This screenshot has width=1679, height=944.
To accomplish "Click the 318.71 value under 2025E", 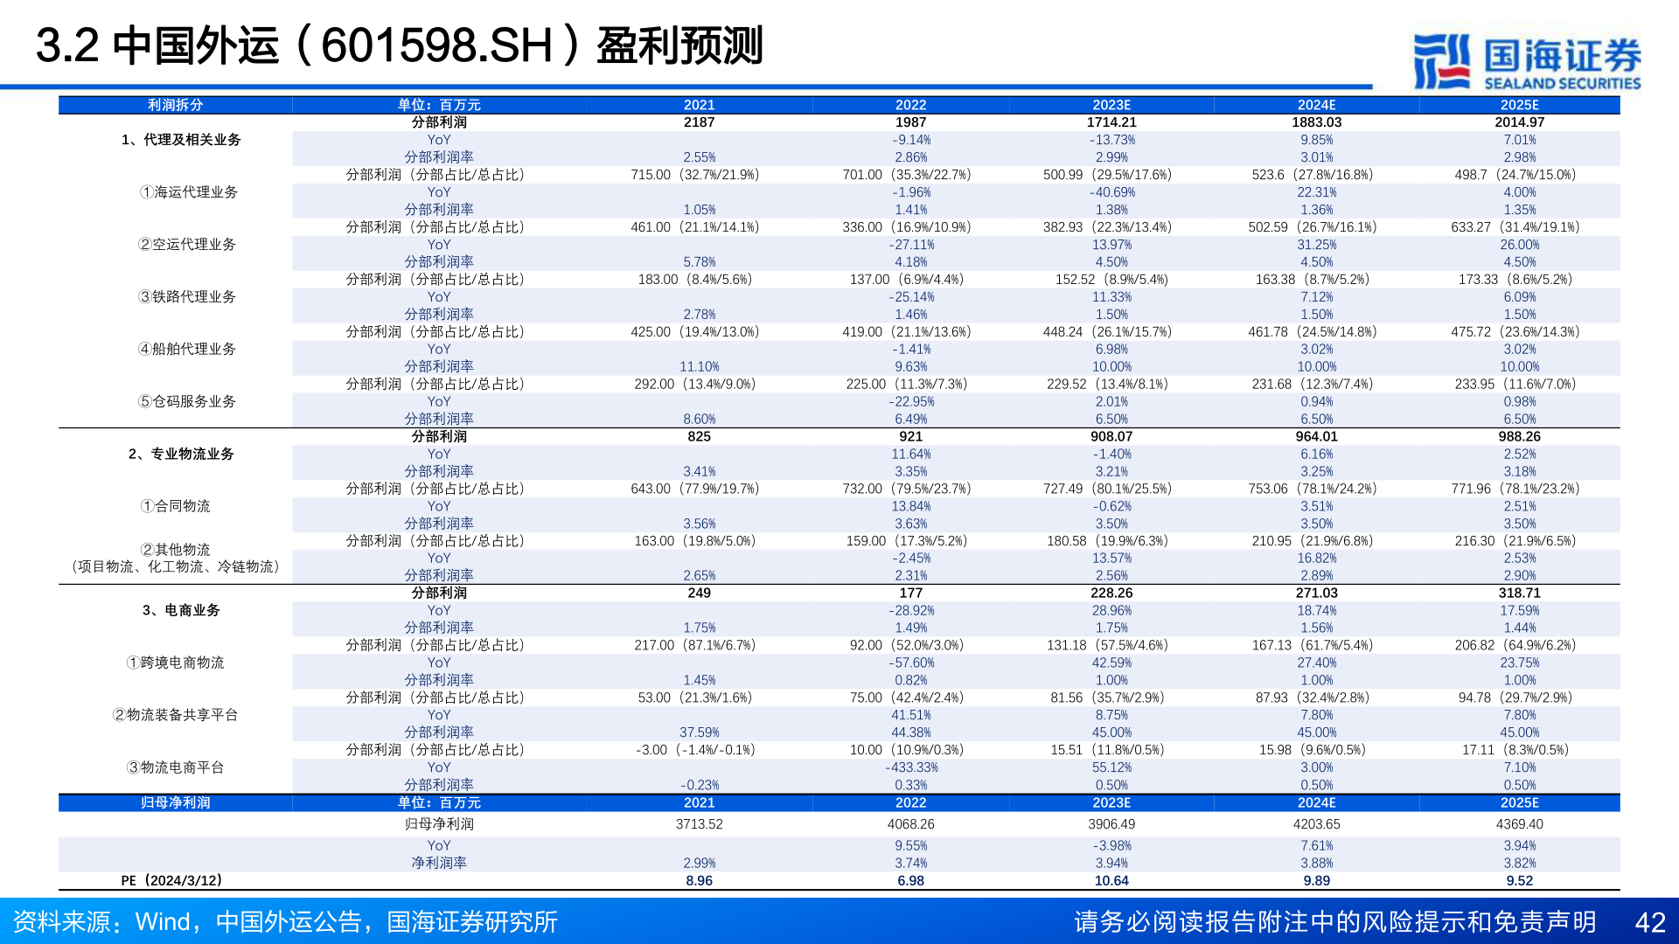I will click(x=1520, y=593).
